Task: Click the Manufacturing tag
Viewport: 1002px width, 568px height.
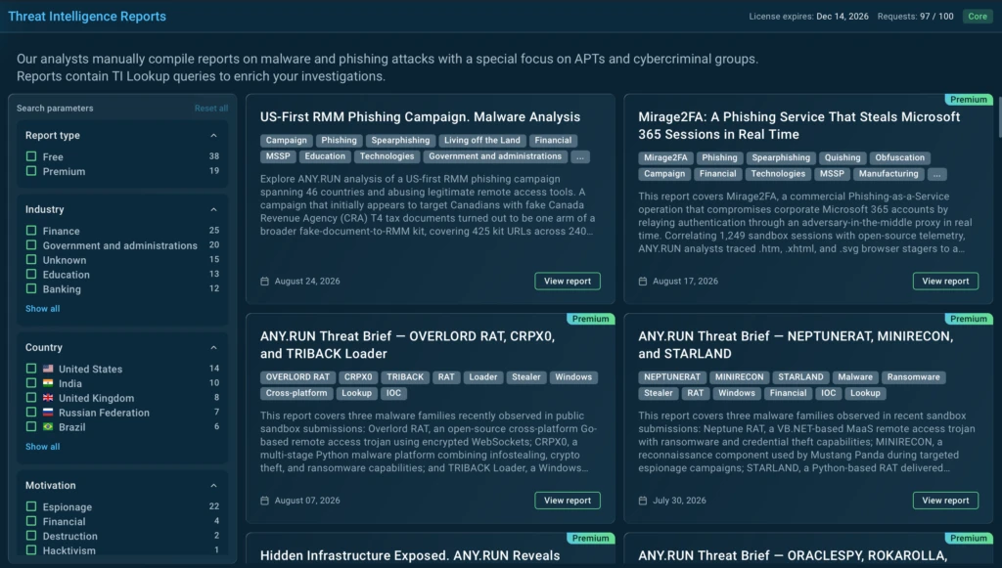Action: point(888,174)
